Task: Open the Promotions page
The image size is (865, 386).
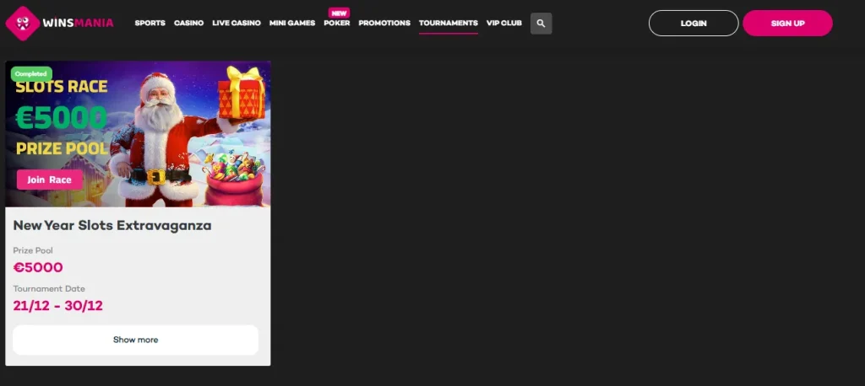Action: click(x=384, y=24)
